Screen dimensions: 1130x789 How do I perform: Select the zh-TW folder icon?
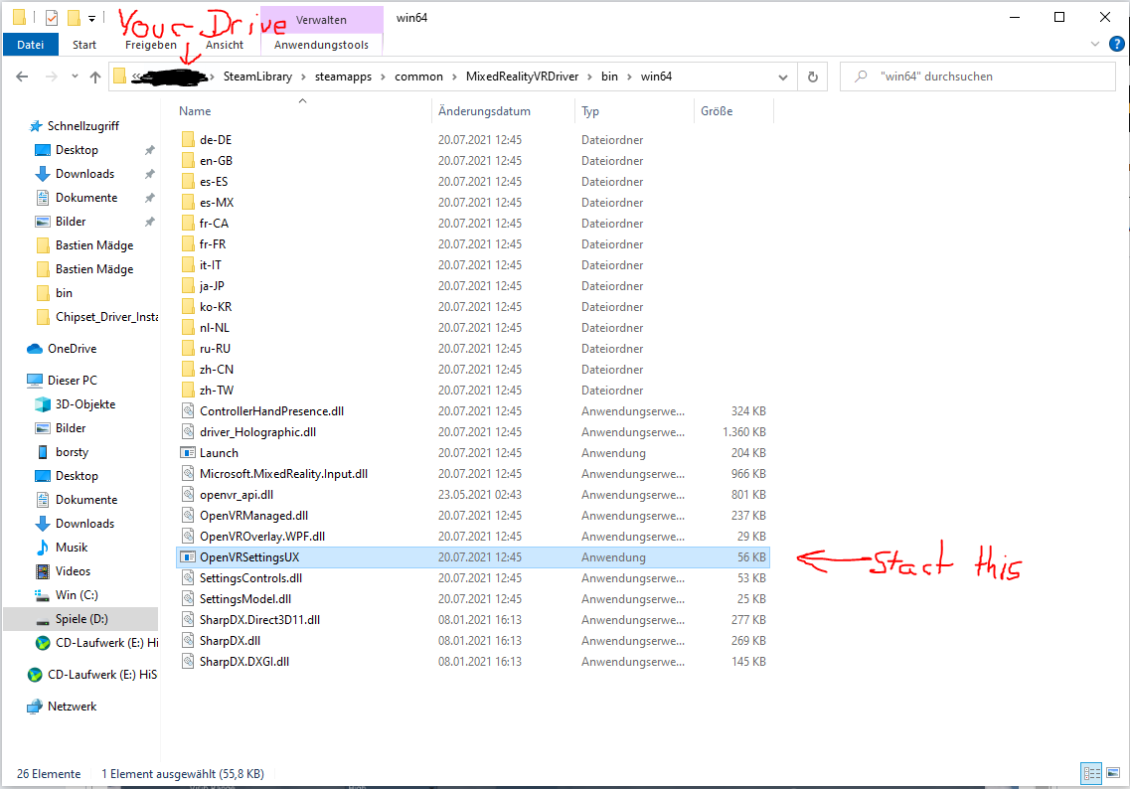click(x=188, y=391)
